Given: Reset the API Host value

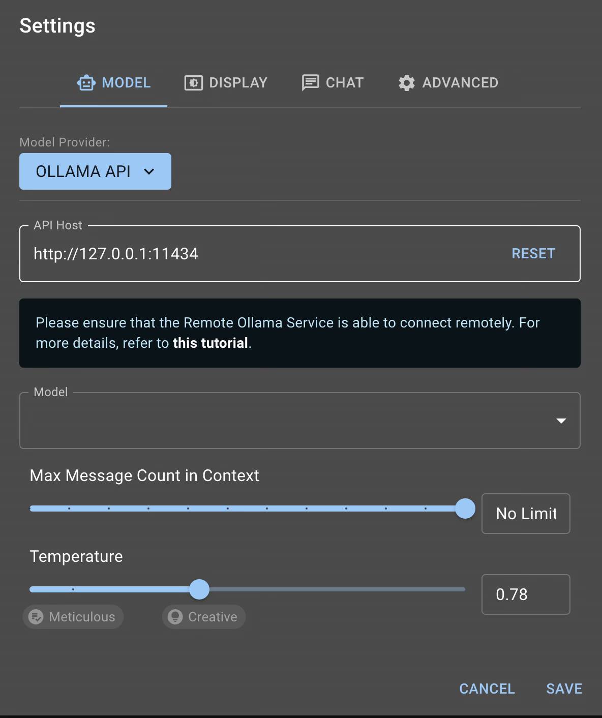Looking at the screenshot, I should [x=533, y=254].
